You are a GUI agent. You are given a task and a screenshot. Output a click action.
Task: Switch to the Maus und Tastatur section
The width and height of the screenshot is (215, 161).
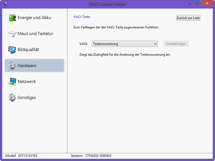point(35,34)
